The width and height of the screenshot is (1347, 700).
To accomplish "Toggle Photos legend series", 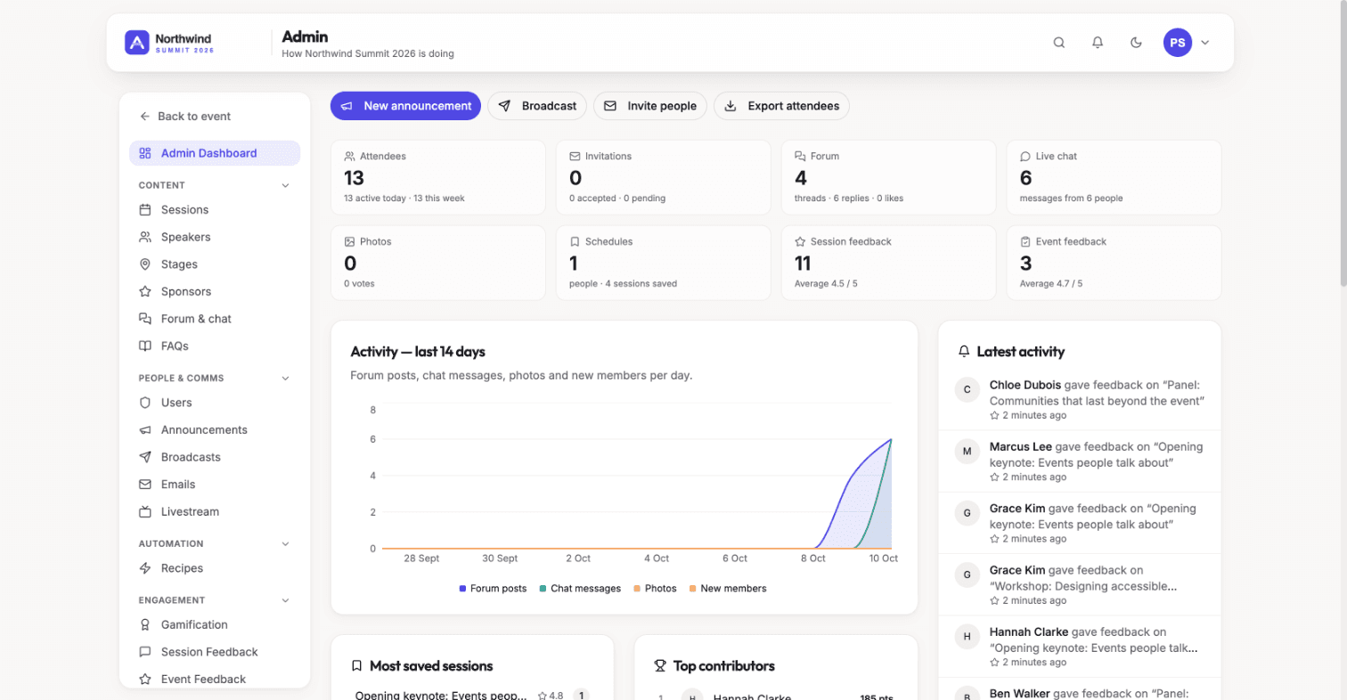I will point(655,589).
